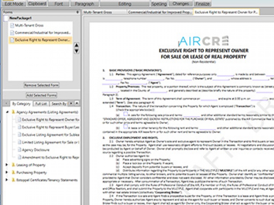This screenshot has width=274, height=205.
Task: Check the box beside Commercial/Industrial for Improved form
Action: (13, 32)
